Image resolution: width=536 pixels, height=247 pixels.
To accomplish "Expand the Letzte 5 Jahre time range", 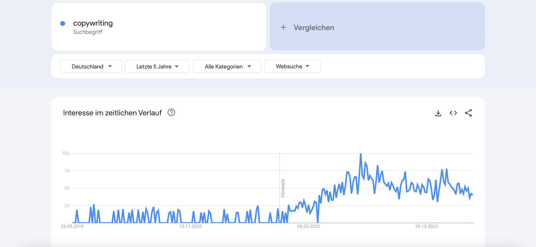I will coord(157,66).
